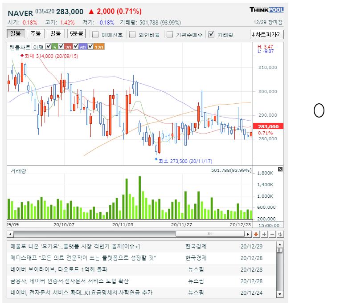Click the H: 3.47 high percentage
Screen dimensions: 344x305
265,47
